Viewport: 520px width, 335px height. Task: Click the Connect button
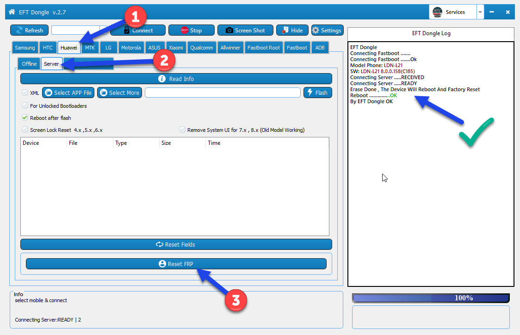click(x=138, y=30)
